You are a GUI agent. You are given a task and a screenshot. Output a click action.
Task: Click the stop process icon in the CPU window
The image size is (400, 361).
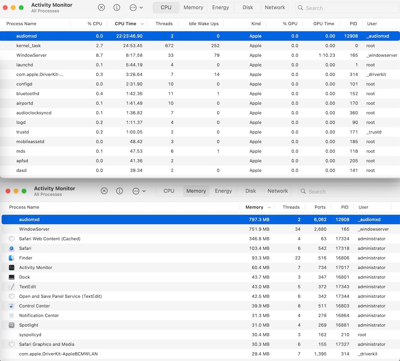[x=101, y=8]
